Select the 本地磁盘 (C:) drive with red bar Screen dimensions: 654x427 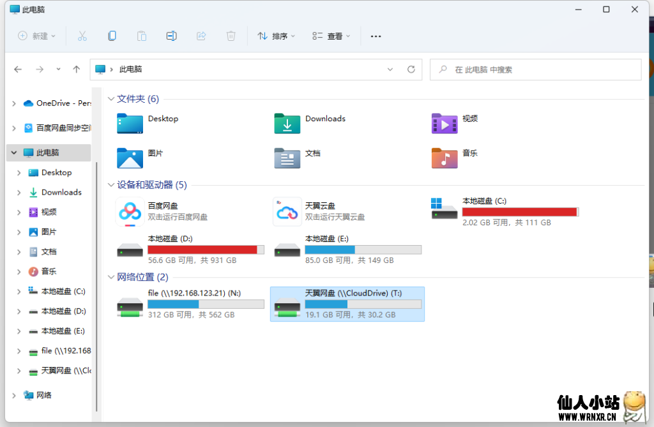click(505, 211)
